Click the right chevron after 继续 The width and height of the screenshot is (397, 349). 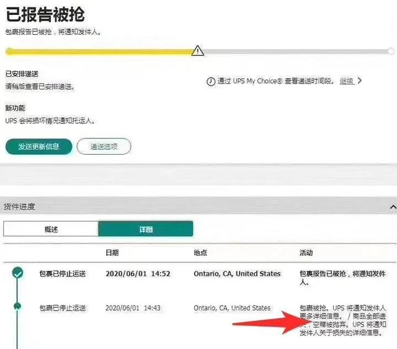360,81
